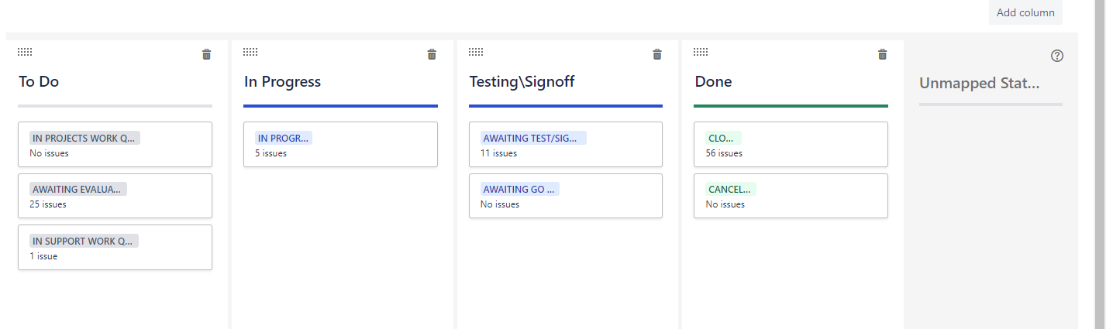Select the CLO... status card
Viewport: 1106px width, 329px height.
(791, 144)
